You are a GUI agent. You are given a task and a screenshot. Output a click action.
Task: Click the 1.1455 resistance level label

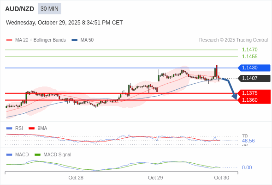coord(249,56)
